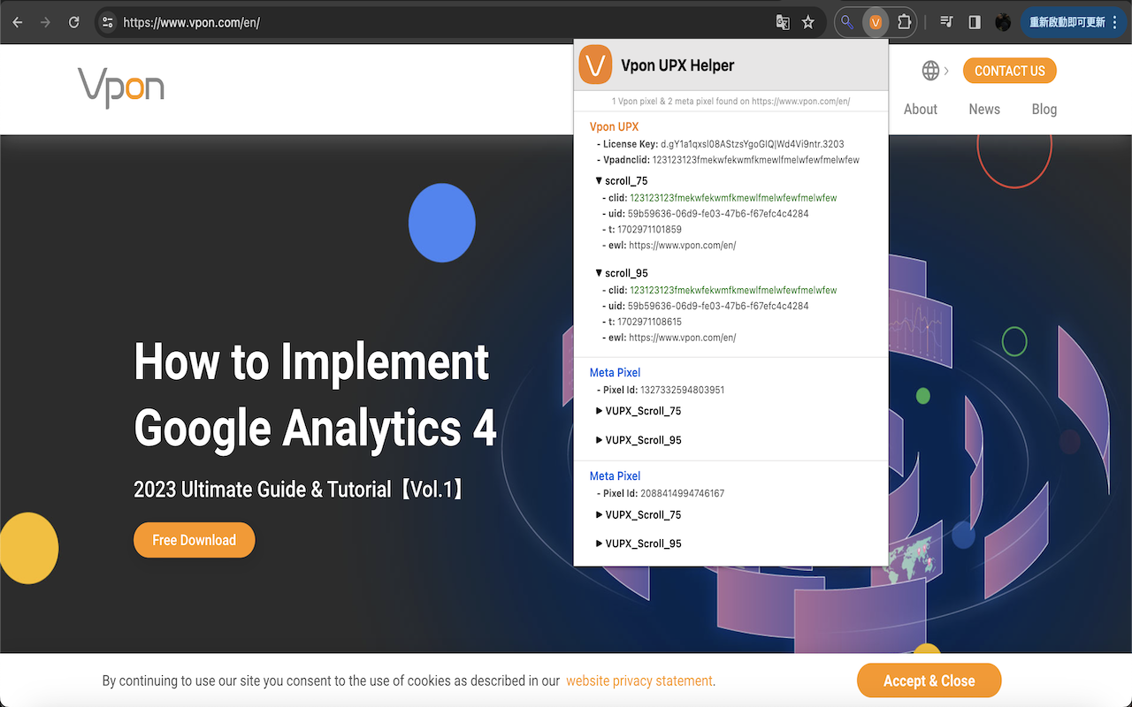Open the Blog menu item
This screenshot has width=1132, height=707.
[x=1044, y=110]
